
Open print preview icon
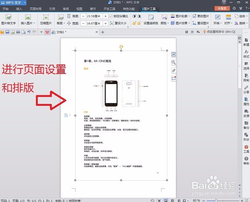coord(23,32)
